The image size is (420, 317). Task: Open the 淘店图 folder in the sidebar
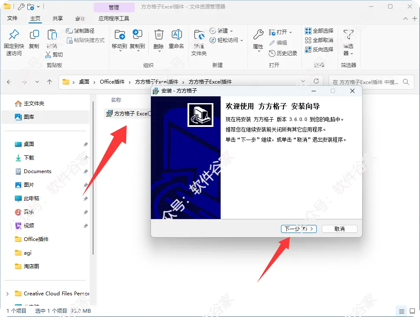(27, 266)
